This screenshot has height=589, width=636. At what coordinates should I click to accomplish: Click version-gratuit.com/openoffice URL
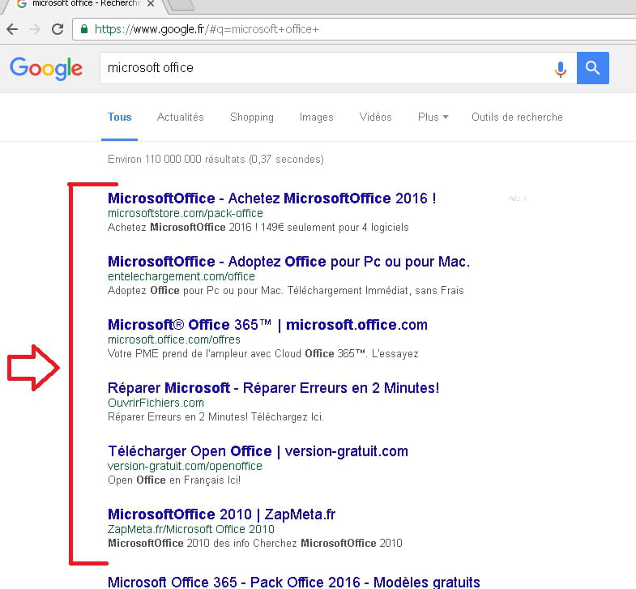coord(185,466)
